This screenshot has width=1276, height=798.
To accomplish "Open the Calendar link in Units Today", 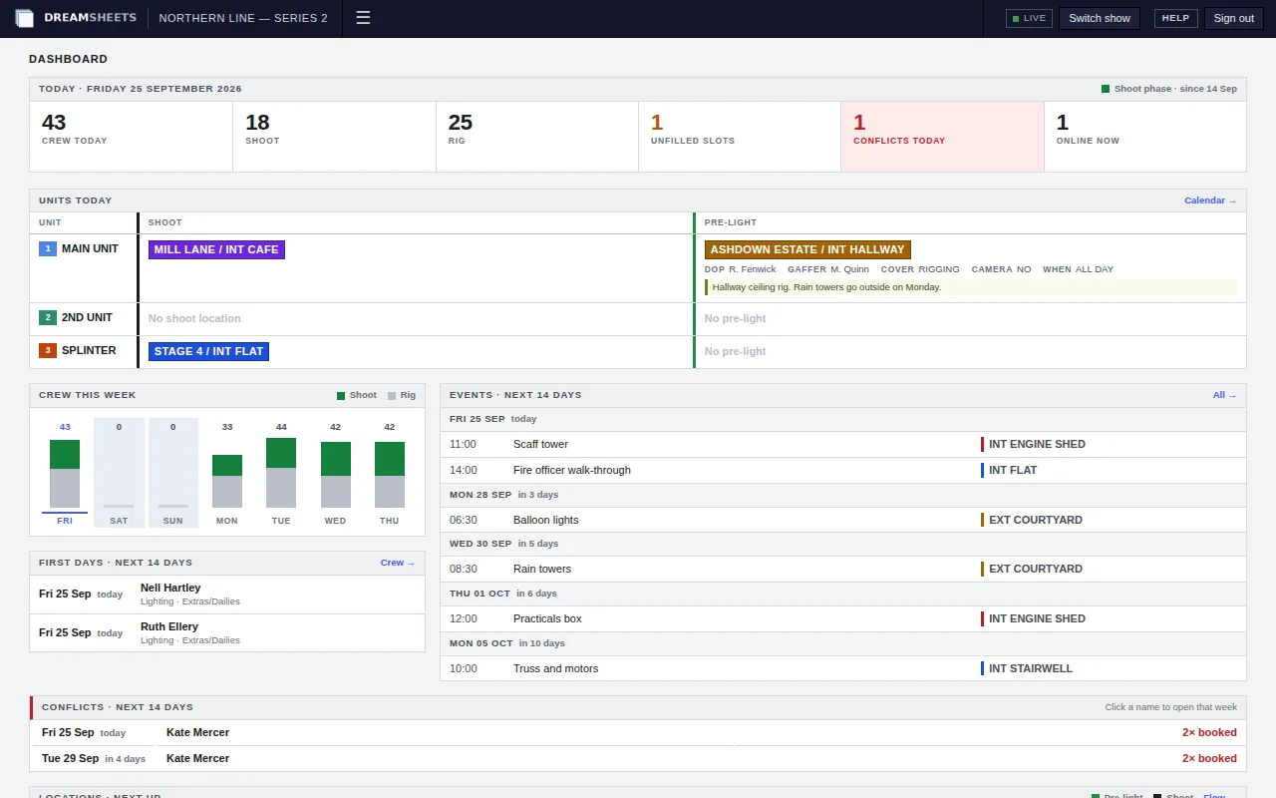I will tap(1210, 200).
